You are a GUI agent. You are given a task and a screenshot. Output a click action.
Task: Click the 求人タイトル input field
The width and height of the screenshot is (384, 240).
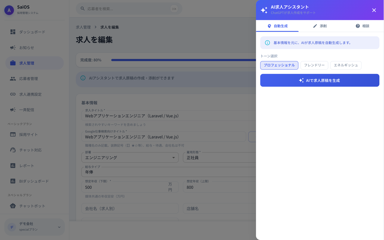169,116
